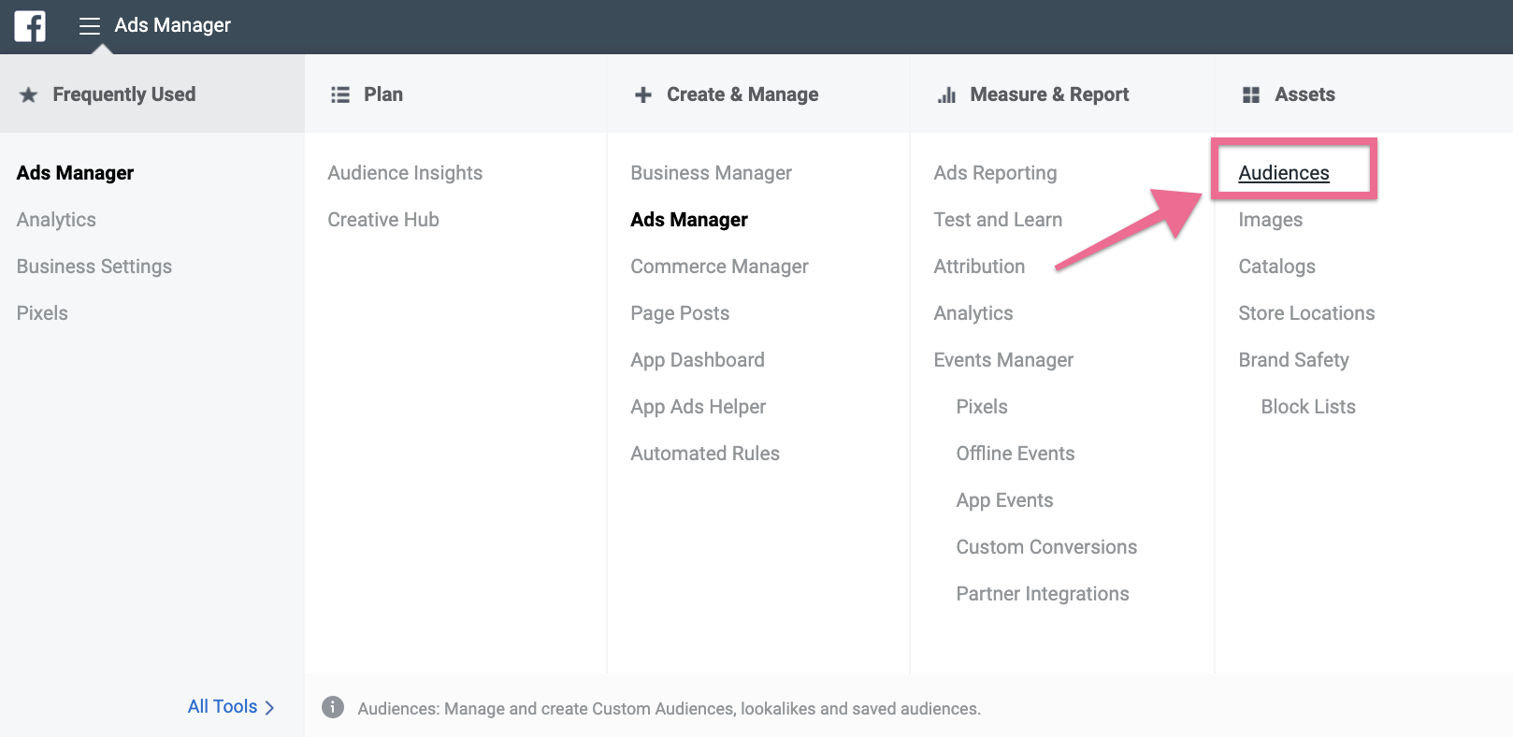Open Page Posts
This screenshot has height=737, width=1513.
click(680, 313)
